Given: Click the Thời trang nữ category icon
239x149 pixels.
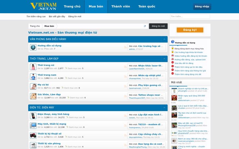Looking at the screenshot, I should pos(33,67).
